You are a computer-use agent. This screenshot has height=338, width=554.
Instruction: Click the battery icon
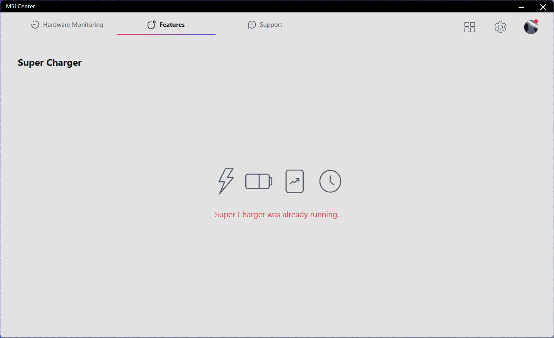[259, 181]
